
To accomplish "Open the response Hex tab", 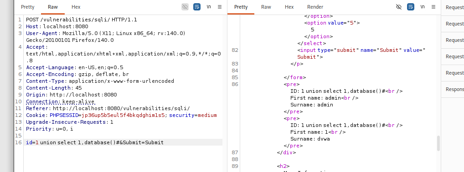I will click(x=289, y=7).
